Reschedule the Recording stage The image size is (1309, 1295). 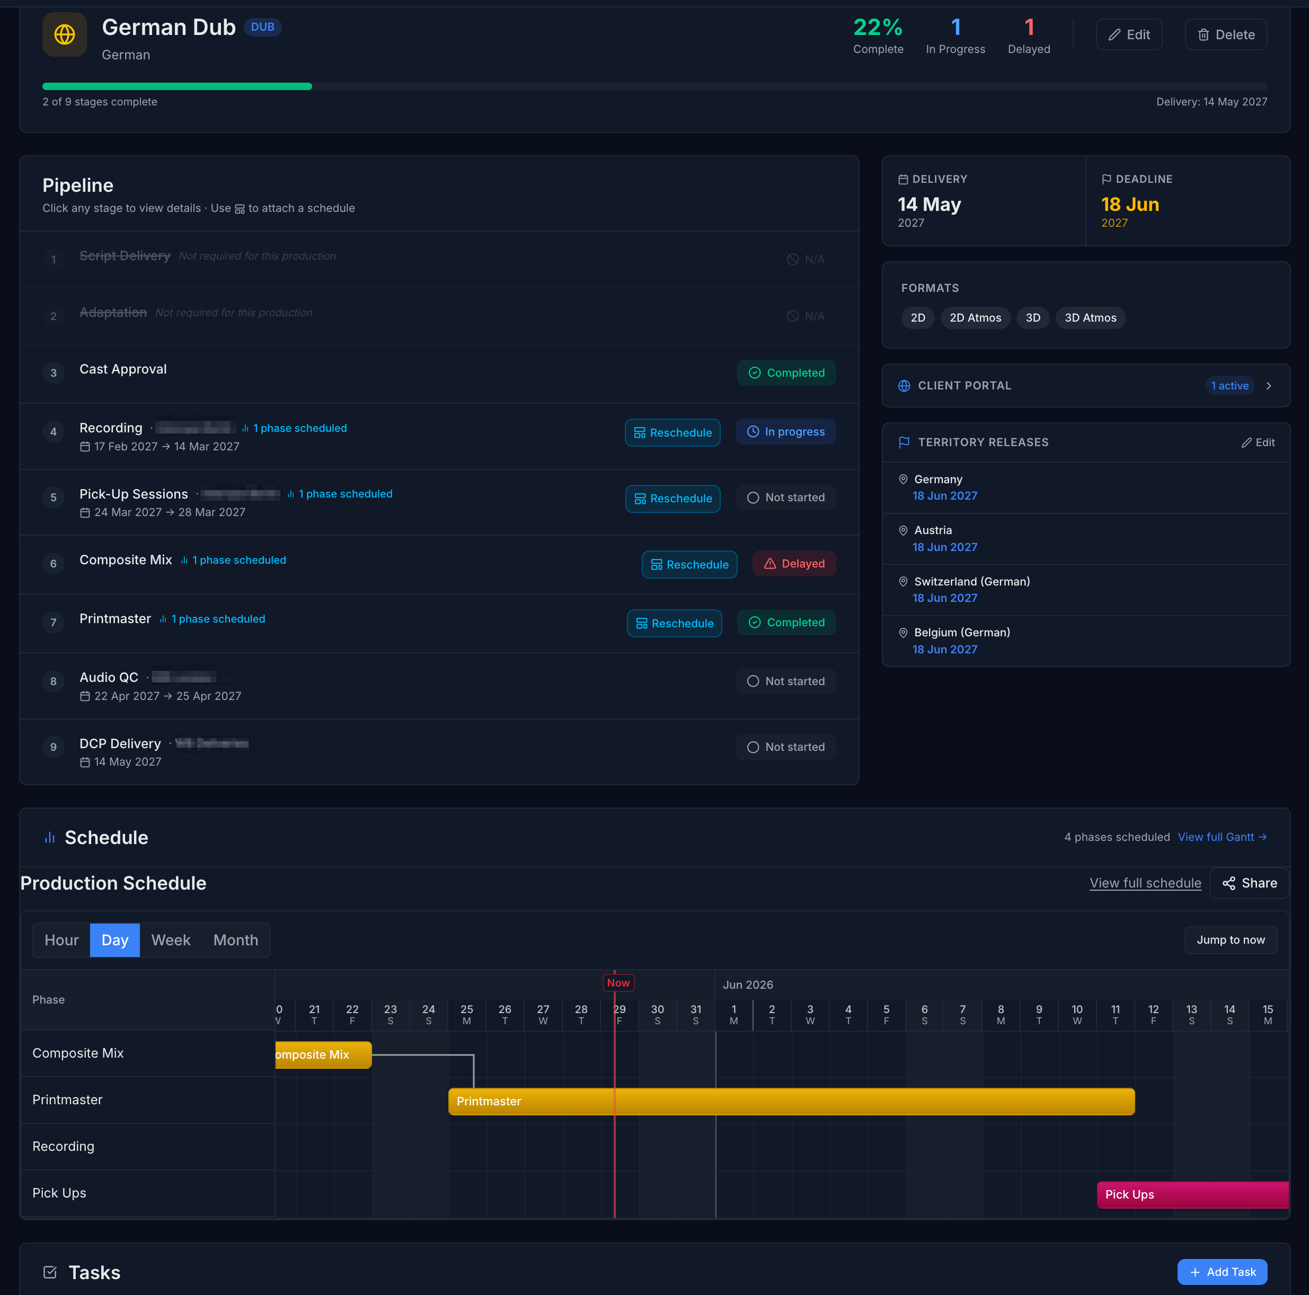(672, 433)
